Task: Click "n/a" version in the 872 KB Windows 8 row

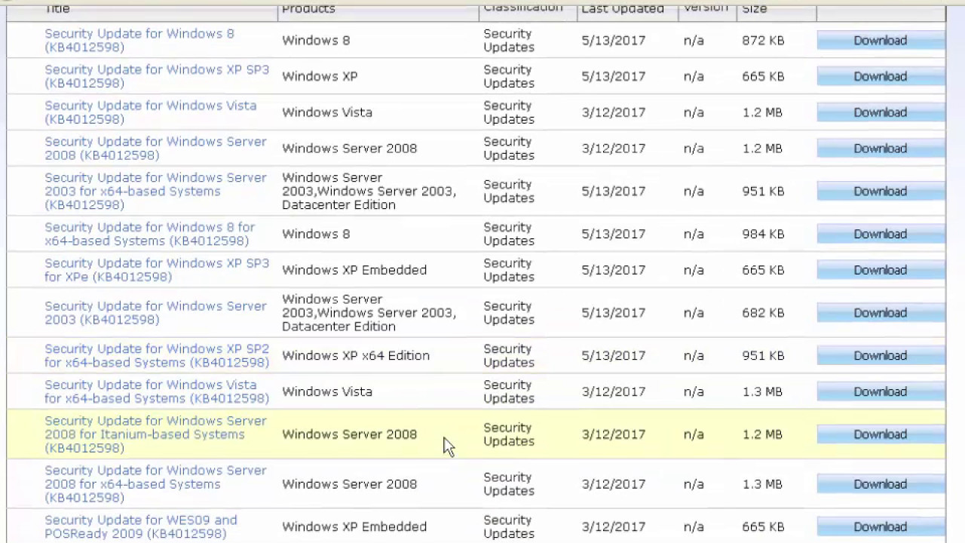Action: click(x=694, y=41)
